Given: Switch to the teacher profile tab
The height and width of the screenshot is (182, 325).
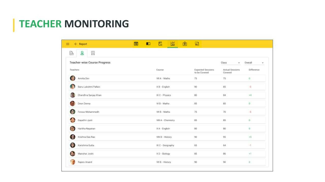Looking at the screenshot, I should [82, 53].
